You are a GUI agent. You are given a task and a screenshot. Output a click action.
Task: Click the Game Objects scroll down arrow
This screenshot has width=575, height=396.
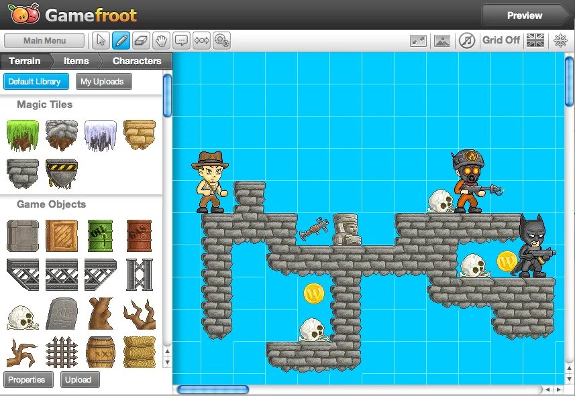point(167,362)
